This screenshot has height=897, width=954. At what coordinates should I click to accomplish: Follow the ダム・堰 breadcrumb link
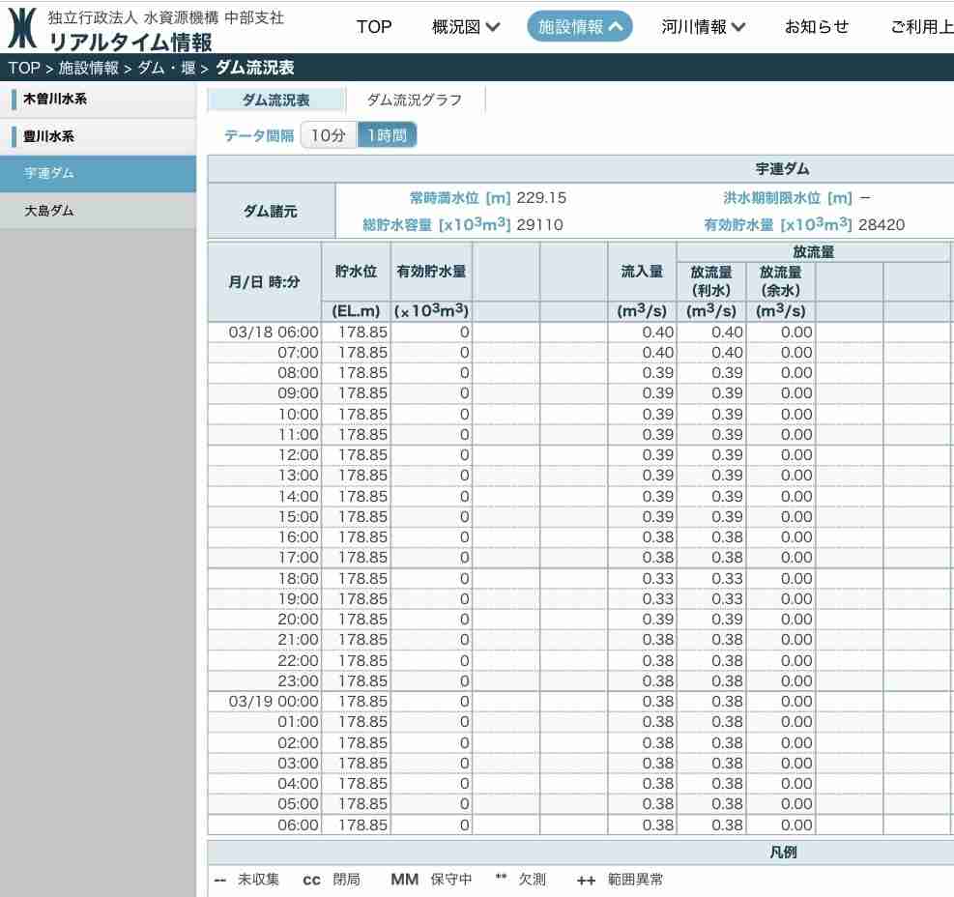tap(166, 68)
